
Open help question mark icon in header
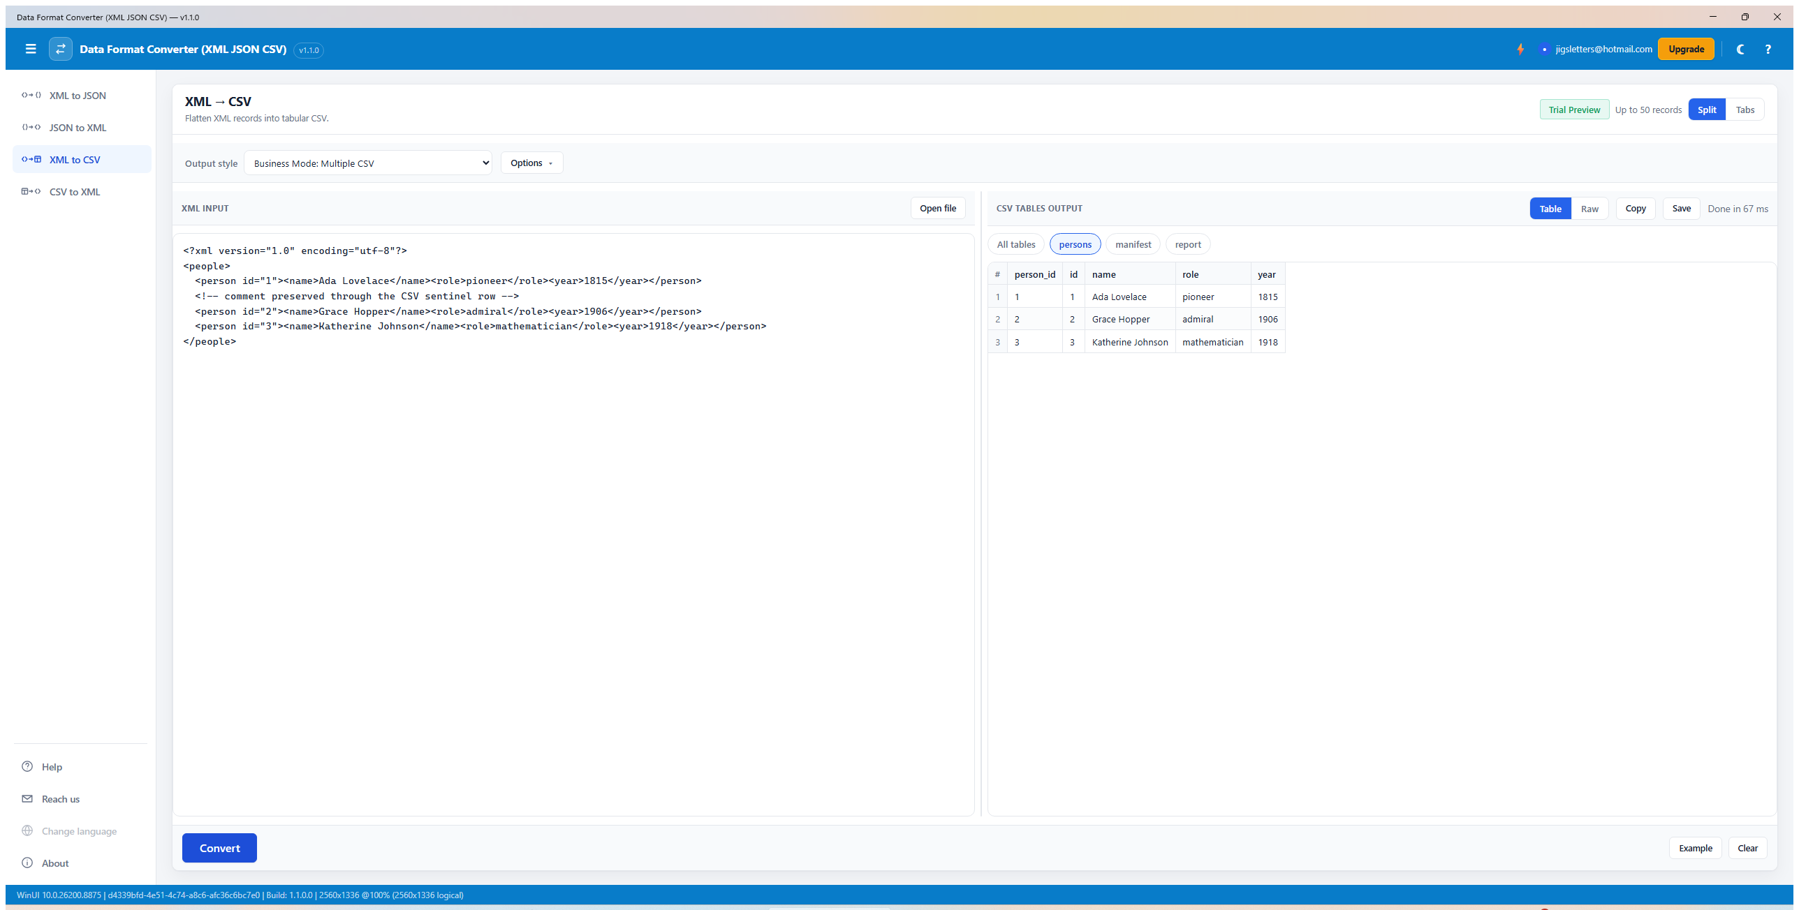[x=1768, y=49]
